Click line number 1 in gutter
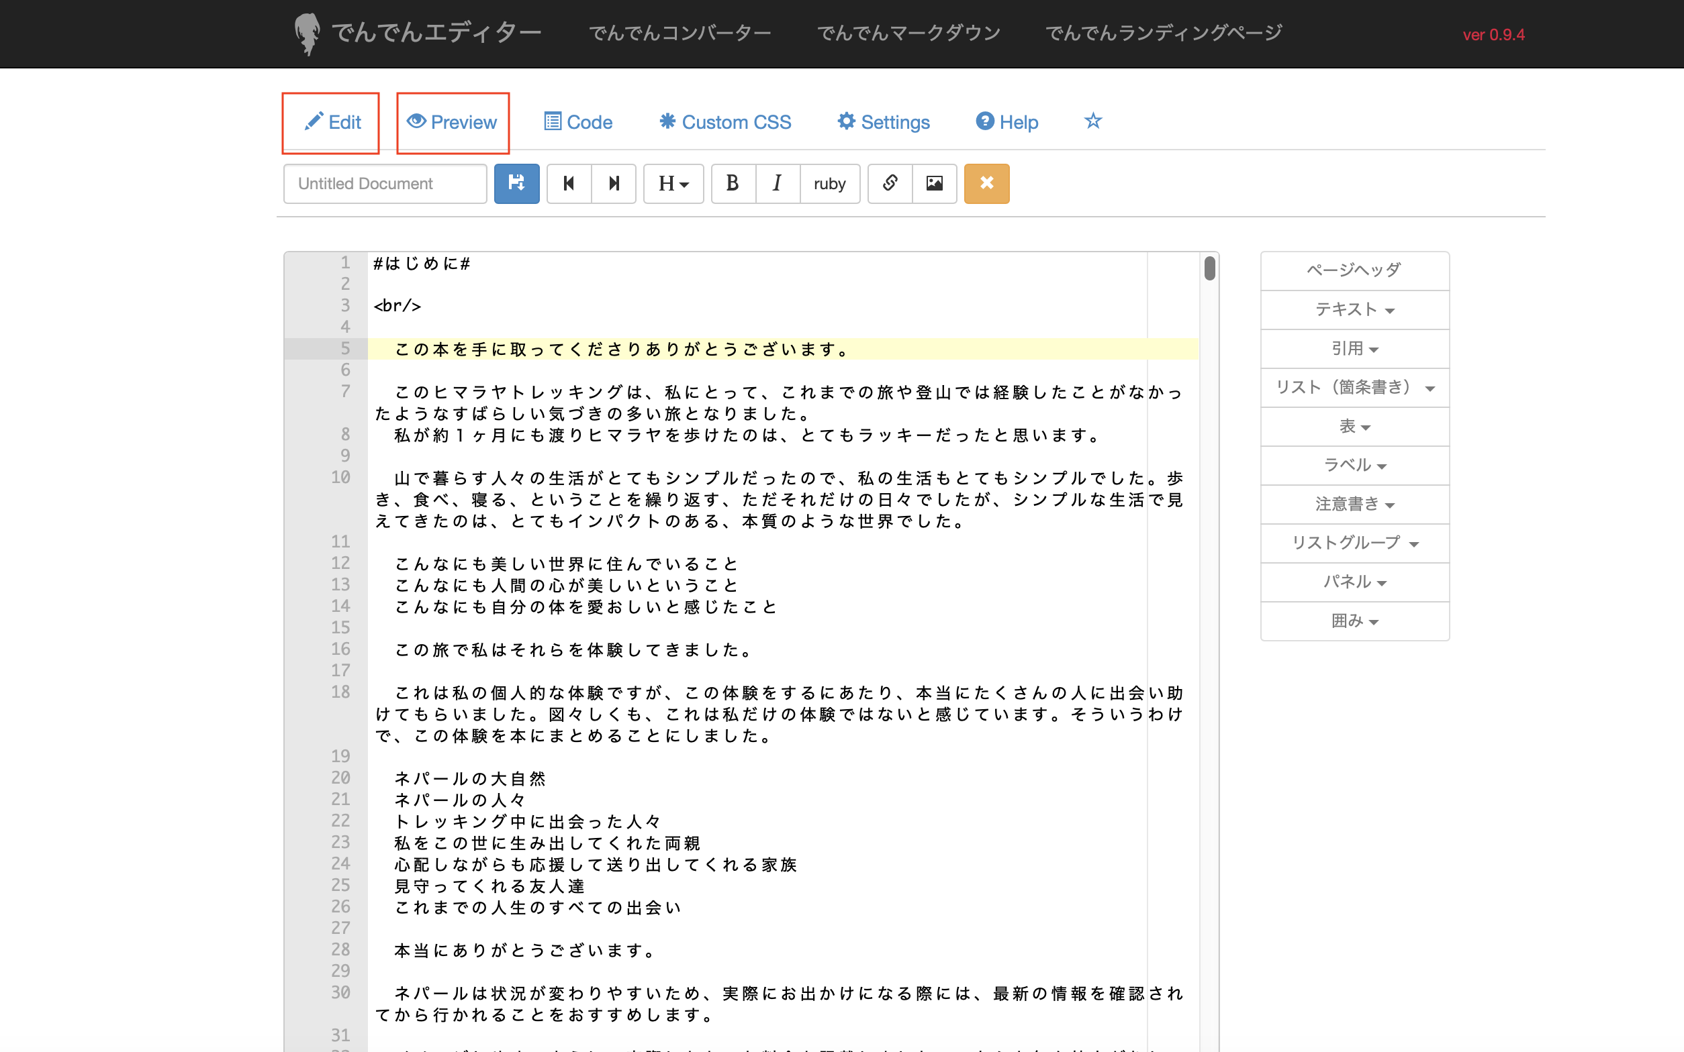The image size is (1684, 1052). (345, 262)
